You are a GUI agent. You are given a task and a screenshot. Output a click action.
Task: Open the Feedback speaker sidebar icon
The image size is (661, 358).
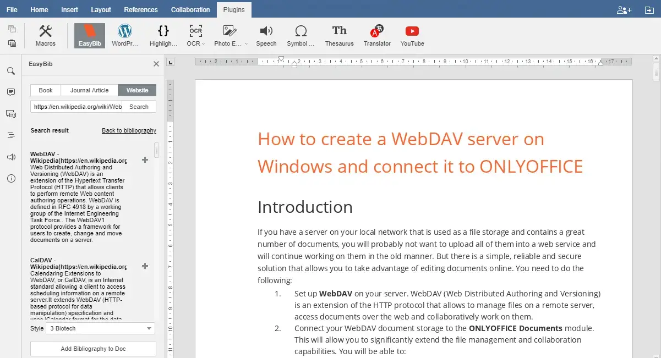click(10, 157)
